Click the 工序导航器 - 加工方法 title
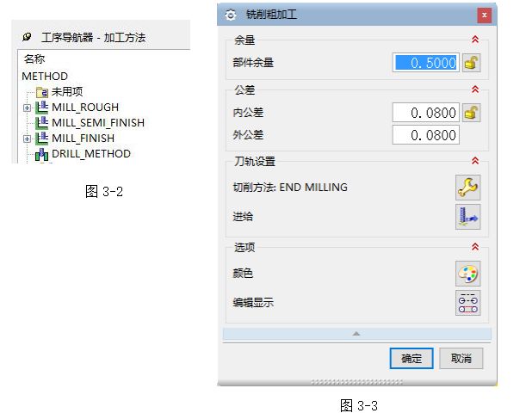Screen dimensions: 526x413 point(94,37)
